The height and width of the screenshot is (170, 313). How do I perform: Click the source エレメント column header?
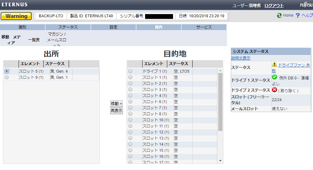click(31, 64)
